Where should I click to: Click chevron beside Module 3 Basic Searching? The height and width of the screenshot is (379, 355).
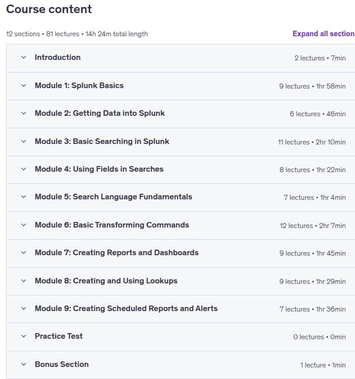24,141
